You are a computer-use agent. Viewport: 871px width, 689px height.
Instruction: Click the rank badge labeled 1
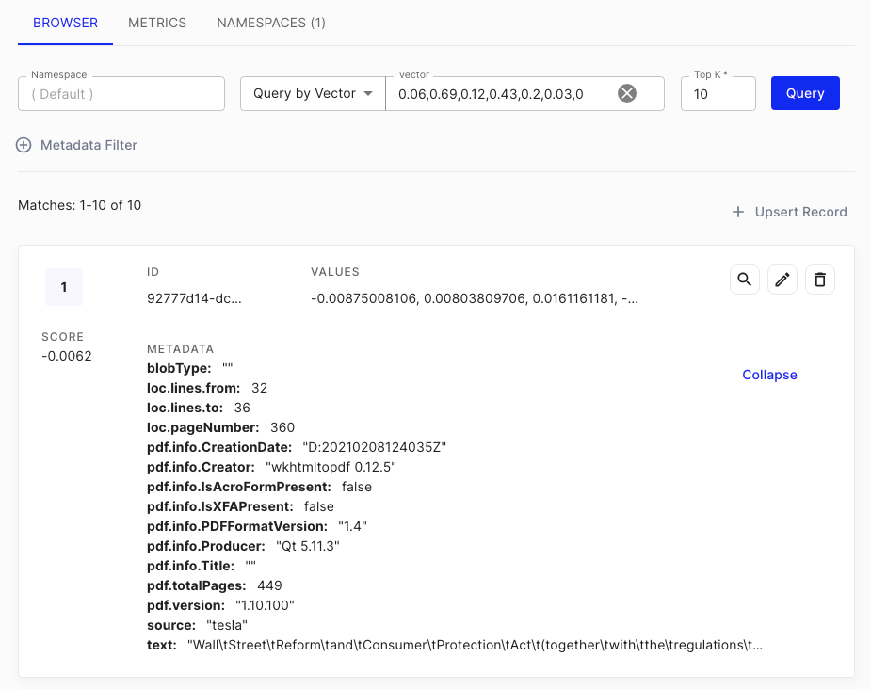[64, 287]
